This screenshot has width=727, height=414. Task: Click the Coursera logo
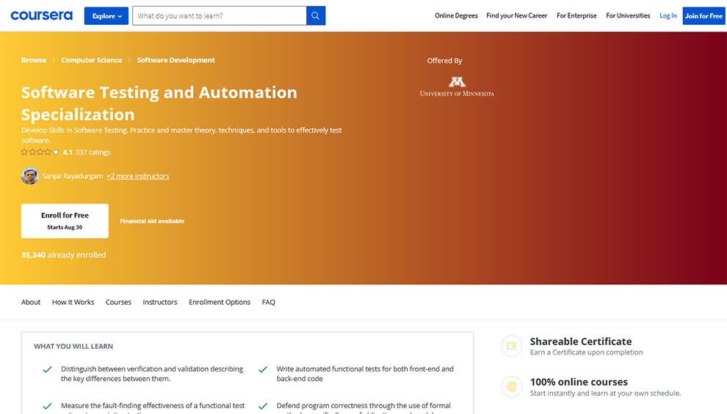42,15
